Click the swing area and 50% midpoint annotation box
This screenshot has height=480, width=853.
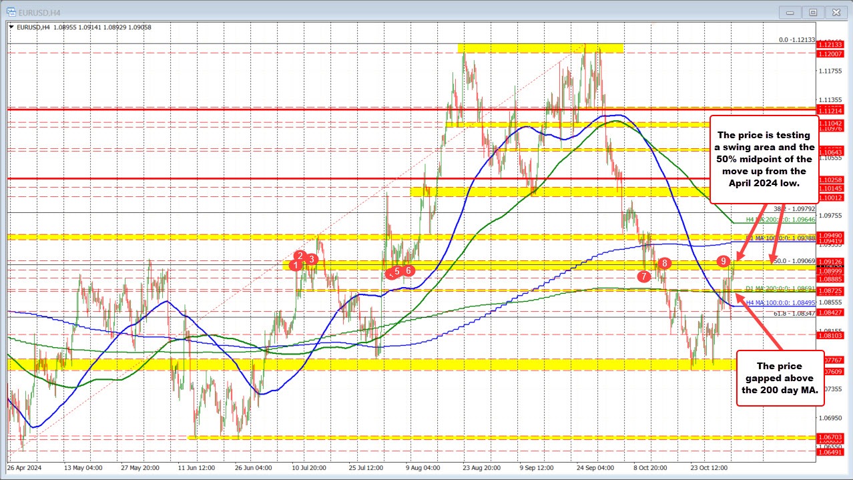tap(765, 159)
